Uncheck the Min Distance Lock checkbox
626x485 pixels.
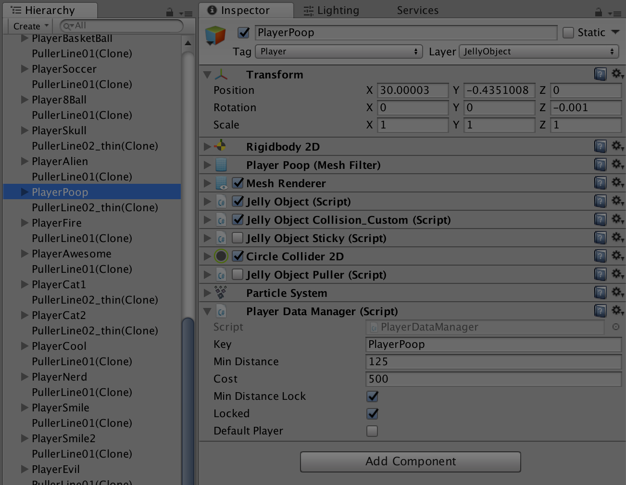tap(372, 396)
